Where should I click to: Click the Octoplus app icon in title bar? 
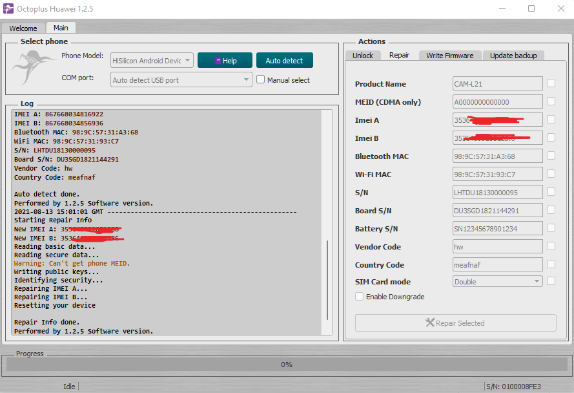coord(8,8)
